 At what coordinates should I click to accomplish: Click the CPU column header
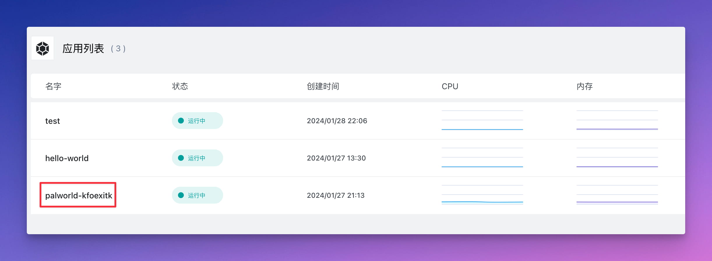pyautogui.click(x=450, y=86)
